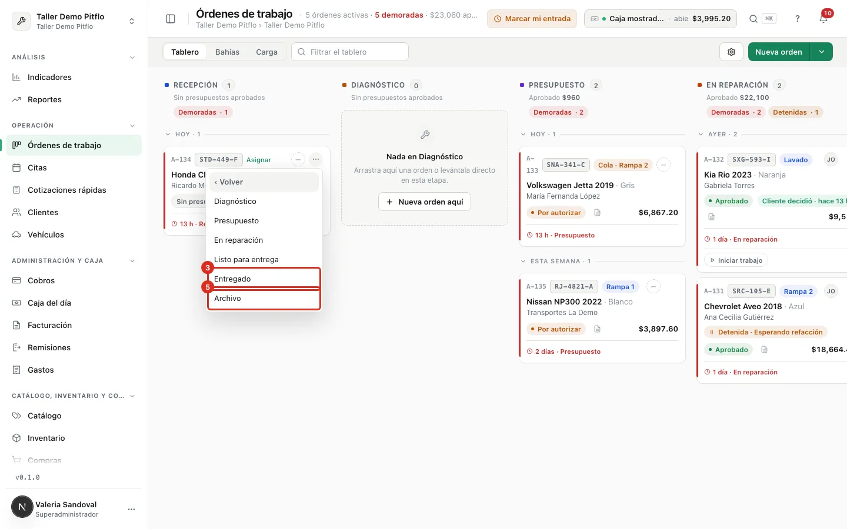
Task: Click the document icon on Kia Rio card
Action: point(711,217)
